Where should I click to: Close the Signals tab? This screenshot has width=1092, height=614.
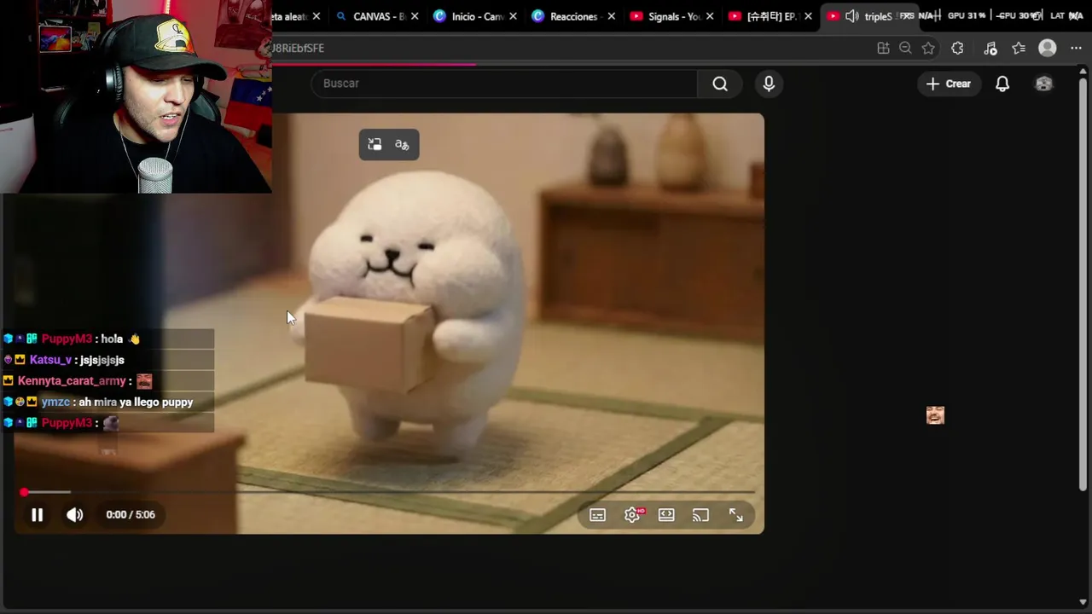pos(710,16)
